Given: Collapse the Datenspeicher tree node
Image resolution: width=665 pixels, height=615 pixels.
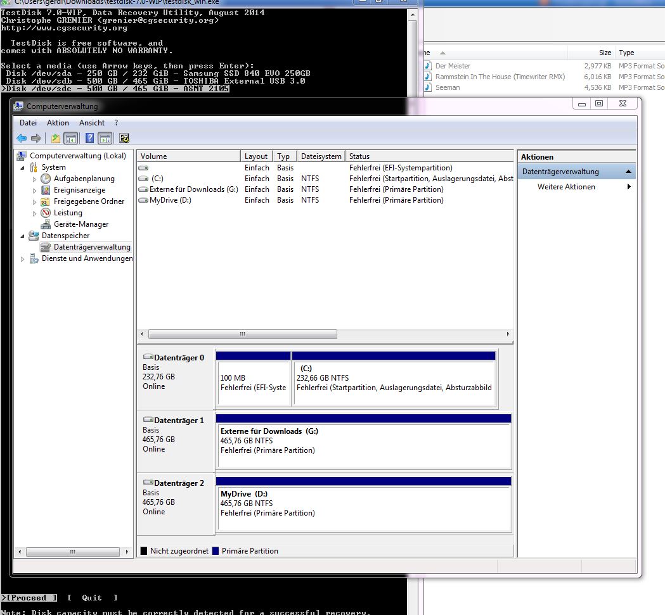Looking at the screenshot, I should point(22,236).
